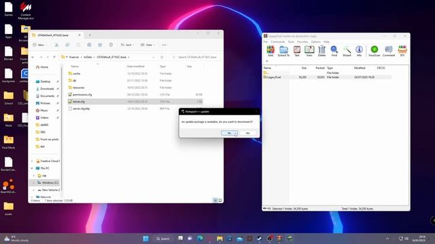Screen dimensions: 435x244
Task: Select Downloads in Explorer sidebar
Action: (47, 89)
